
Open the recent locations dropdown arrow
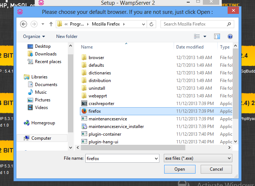[43, 24]
